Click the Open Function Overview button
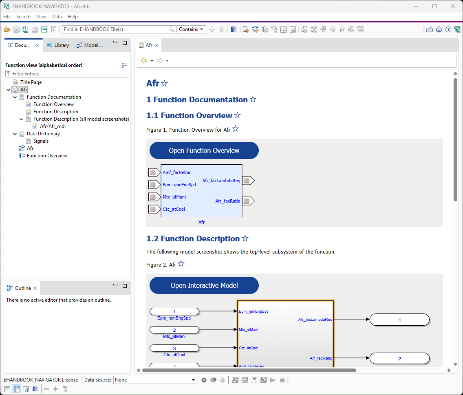The width and height of the screenshot is (463, 395). pos(204,150)
